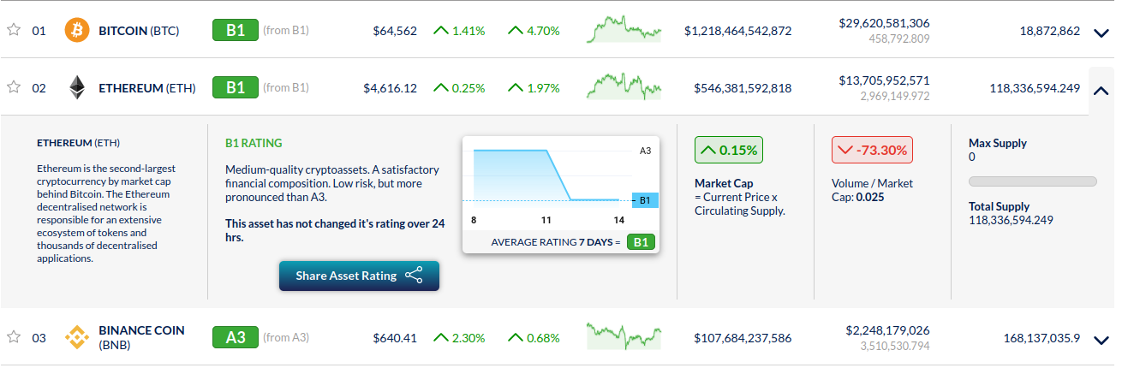Click Binance Coin's A3 rating badge

236,337
